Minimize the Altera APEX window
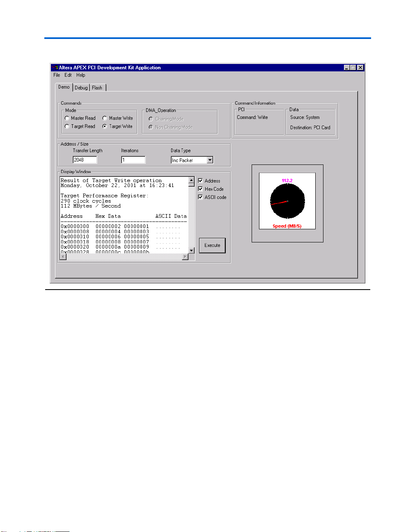The height and width of the screenshot is (532, 415). point(346,68)
